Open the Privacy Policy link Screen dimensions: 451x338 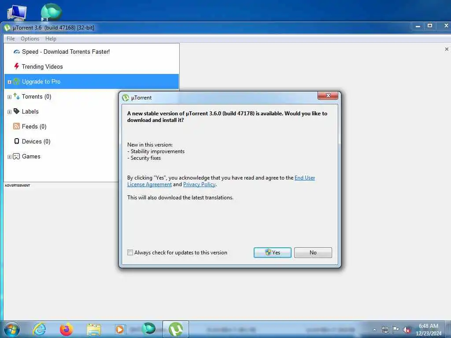(x=199, y=184)
